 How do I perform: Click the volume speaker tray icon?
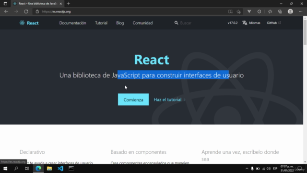click(269, 169)
